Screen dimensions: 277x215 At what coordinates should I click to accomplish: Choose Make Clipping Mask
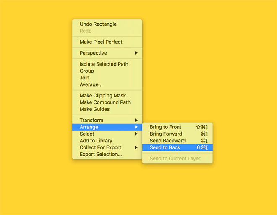point(107,96)
